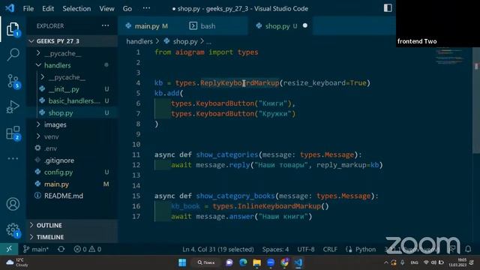Image resolution: width=480 pixels, height=270 pixels.
Task: Click the breadcrumb ellipsis symbol segment
Action: (208, 41)
